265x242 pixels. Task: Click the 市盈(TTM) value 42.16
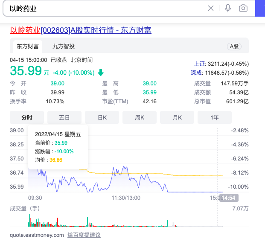tap(150, 102)
